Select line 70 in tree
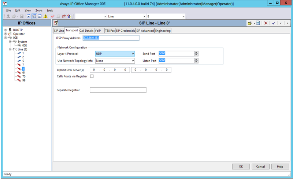The width and height of the screenshot is (293, 179). click(x=24, y=76)
